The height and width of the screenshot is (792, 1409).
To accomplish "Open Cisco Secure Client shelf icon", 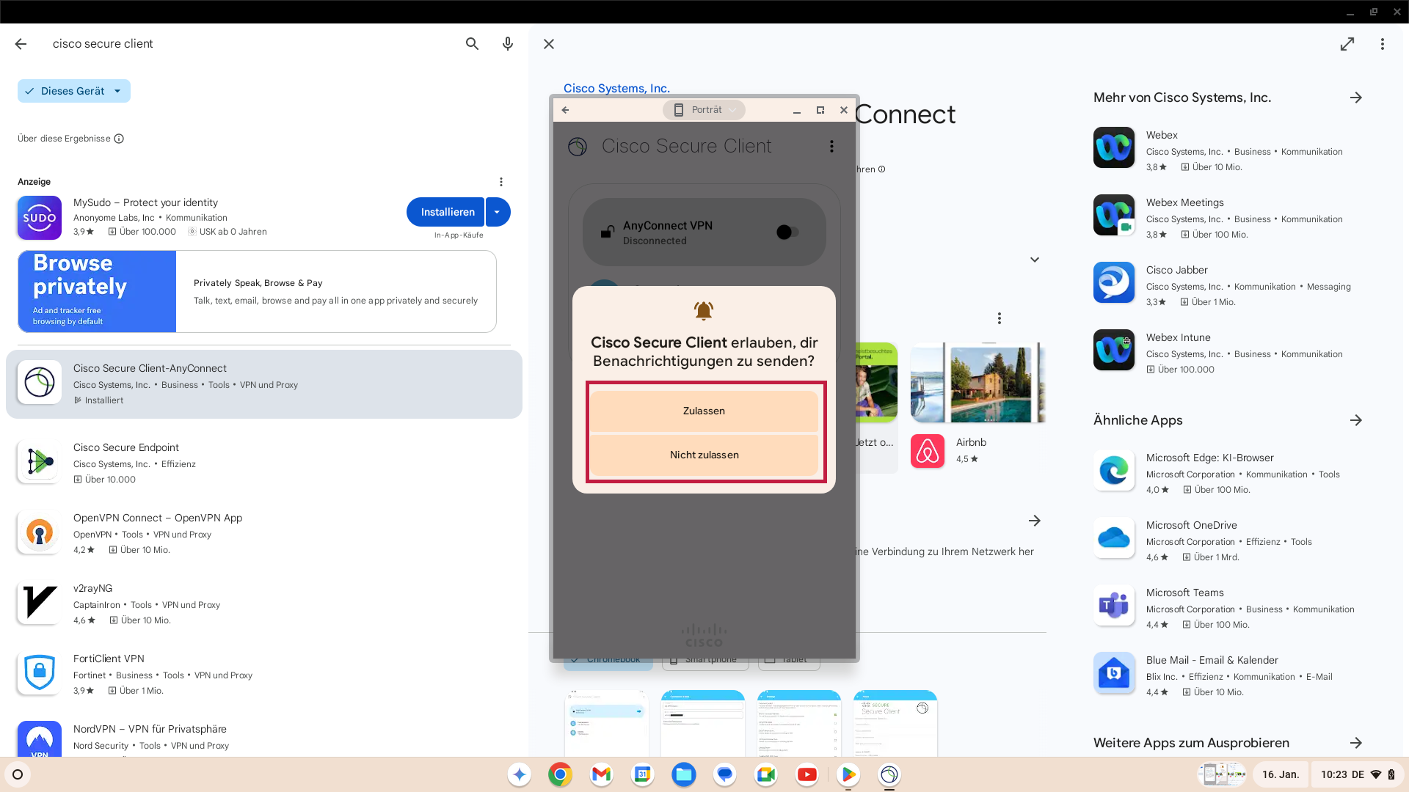I will click(889, 774).
